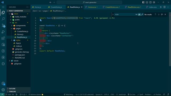
Task: Collapse the REACT-GENERATOR root folder
Action: 8,11
